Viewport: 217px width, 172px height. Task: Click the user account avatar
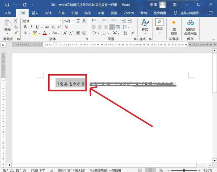click(162, 5)
